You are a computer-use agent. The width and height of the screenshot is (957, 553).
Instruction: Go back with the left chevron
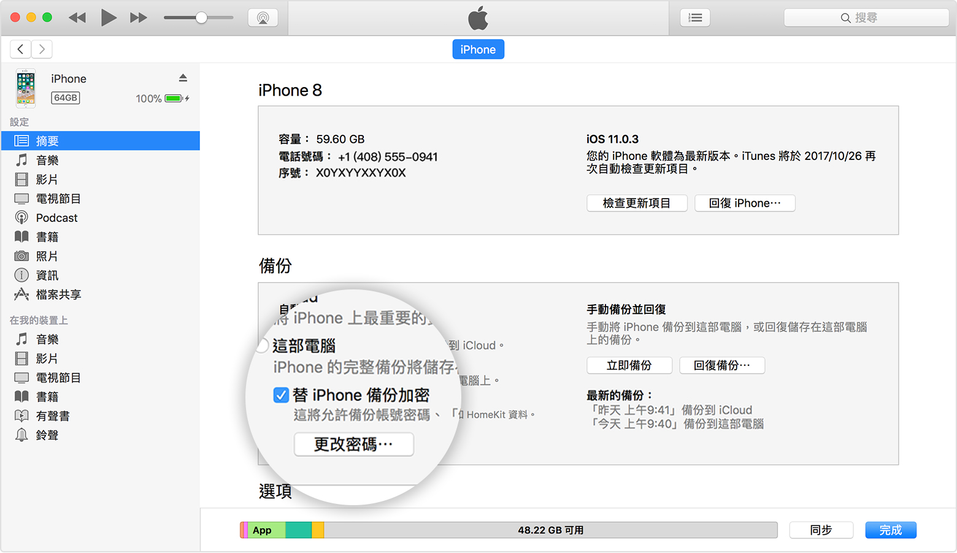pos(20,49)
